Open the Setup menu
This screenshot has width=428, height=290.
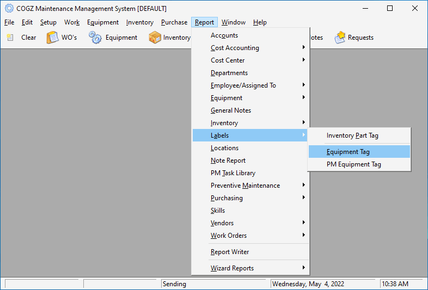(48, 22)
